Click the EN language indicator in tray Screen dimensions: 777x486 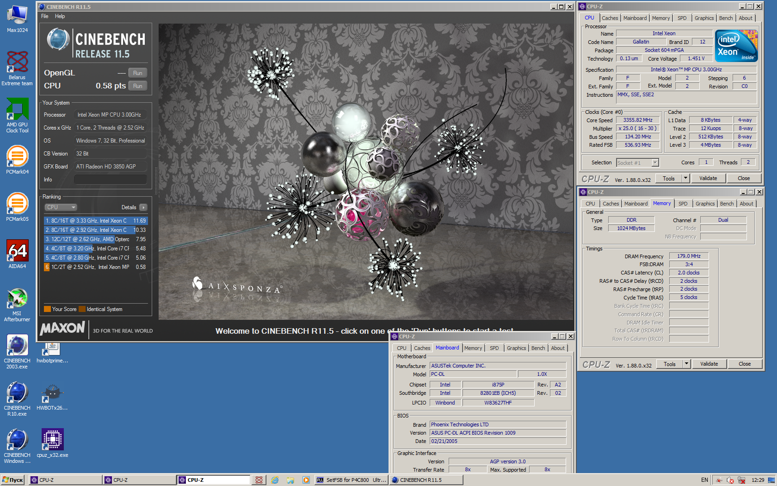(704, 480)
